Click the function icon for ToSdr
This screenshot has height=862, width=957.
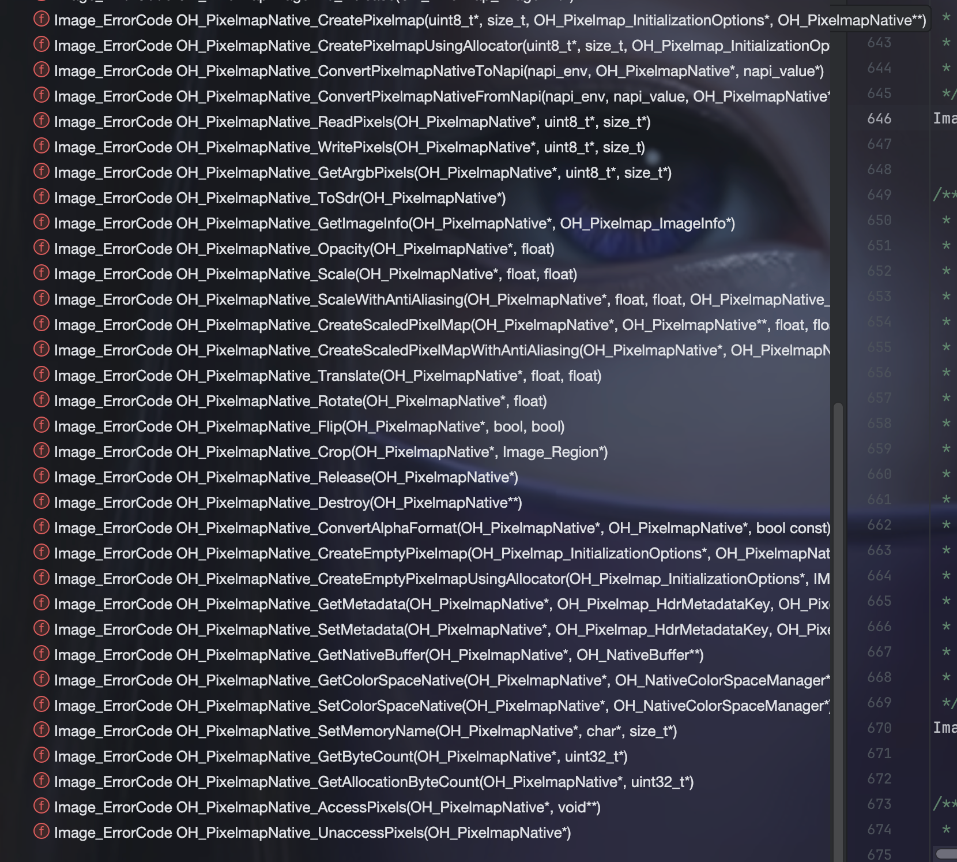(42, 197)
